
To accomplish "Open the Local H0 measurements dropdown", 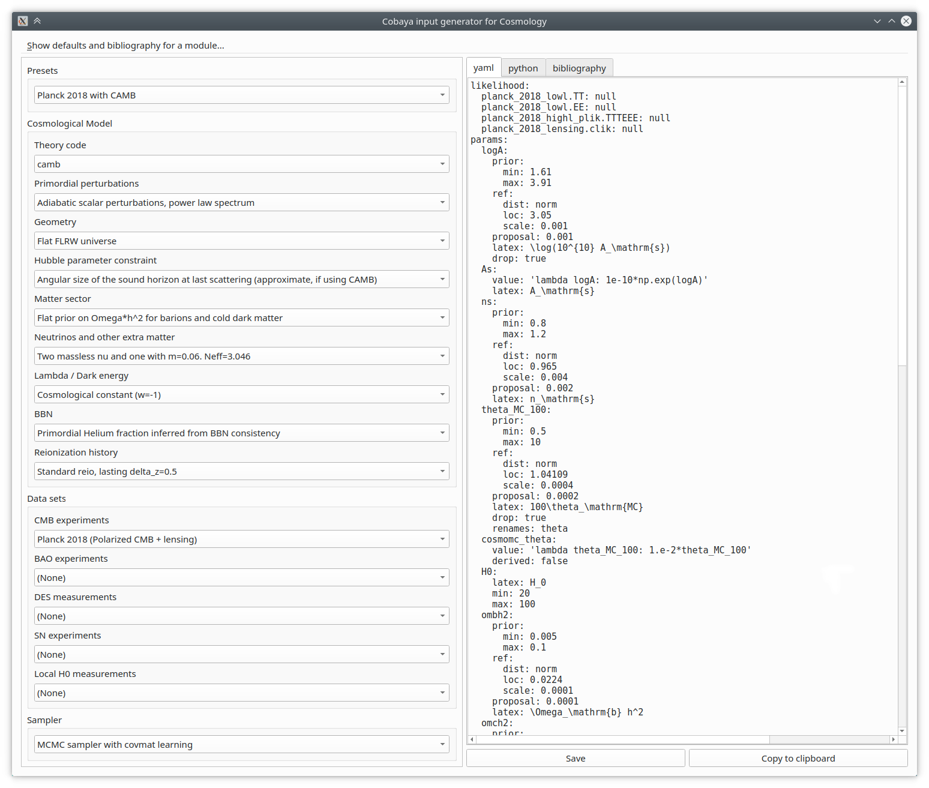I will click(x=241, y=693).
